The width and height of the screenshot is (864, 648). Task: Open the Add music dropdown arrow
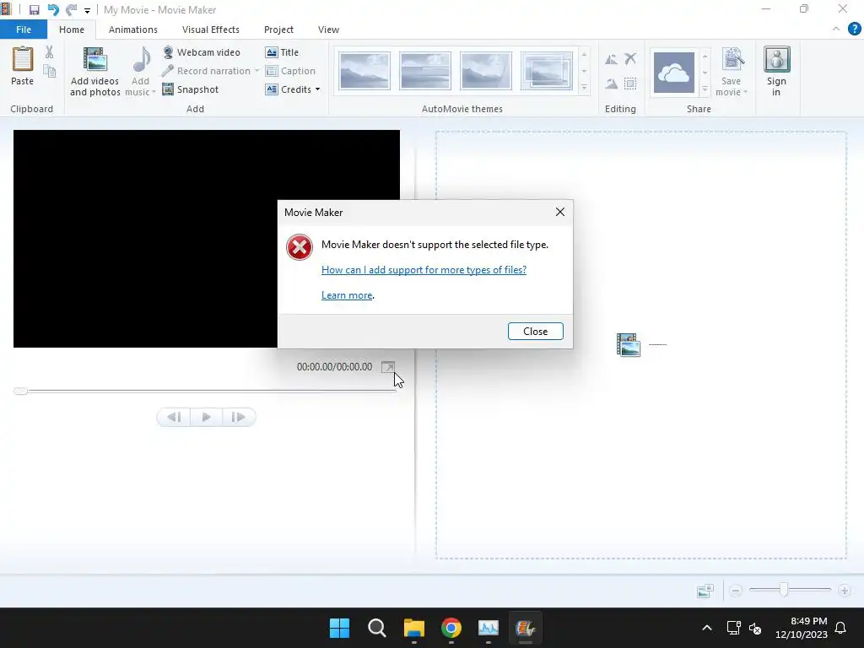coord(154,92)
